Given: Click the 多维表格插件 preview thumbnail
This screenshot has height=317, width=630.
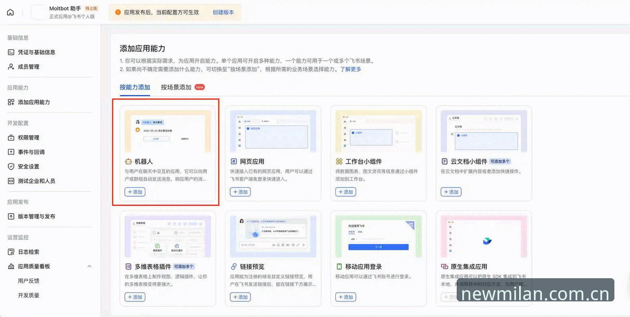Looking at the screenshot, I should point(168,237).
